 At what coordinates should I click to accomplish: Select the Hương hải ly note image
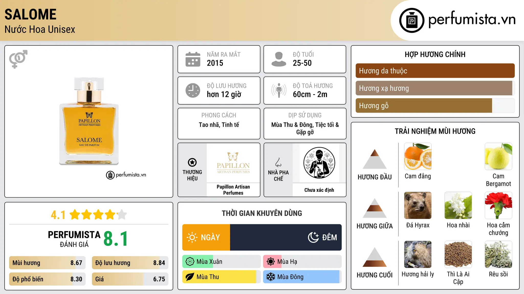[x=418, y=254]
